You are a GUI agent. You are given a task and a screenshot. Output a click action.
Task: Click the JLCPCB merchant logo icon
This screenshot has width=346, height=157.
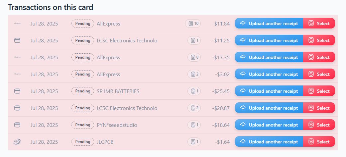point(17,142)
